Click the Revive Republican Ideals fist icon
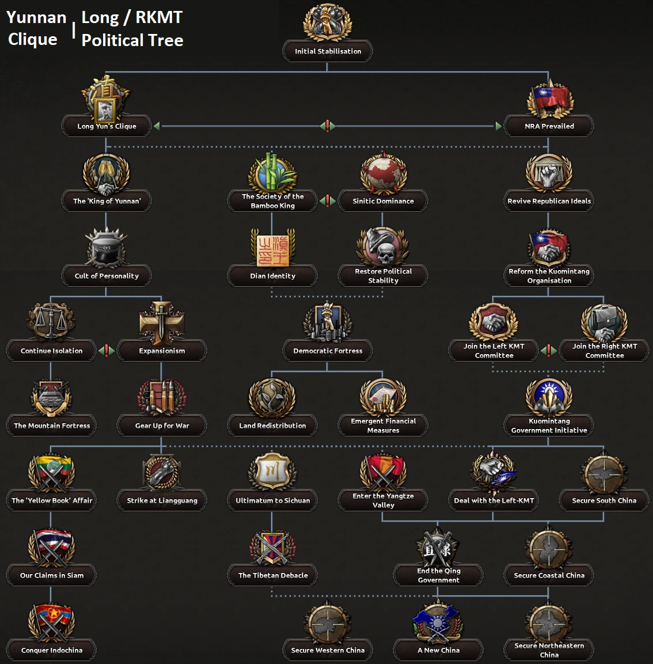This screenshot has height=664, width=653. (x=549, y=173)
